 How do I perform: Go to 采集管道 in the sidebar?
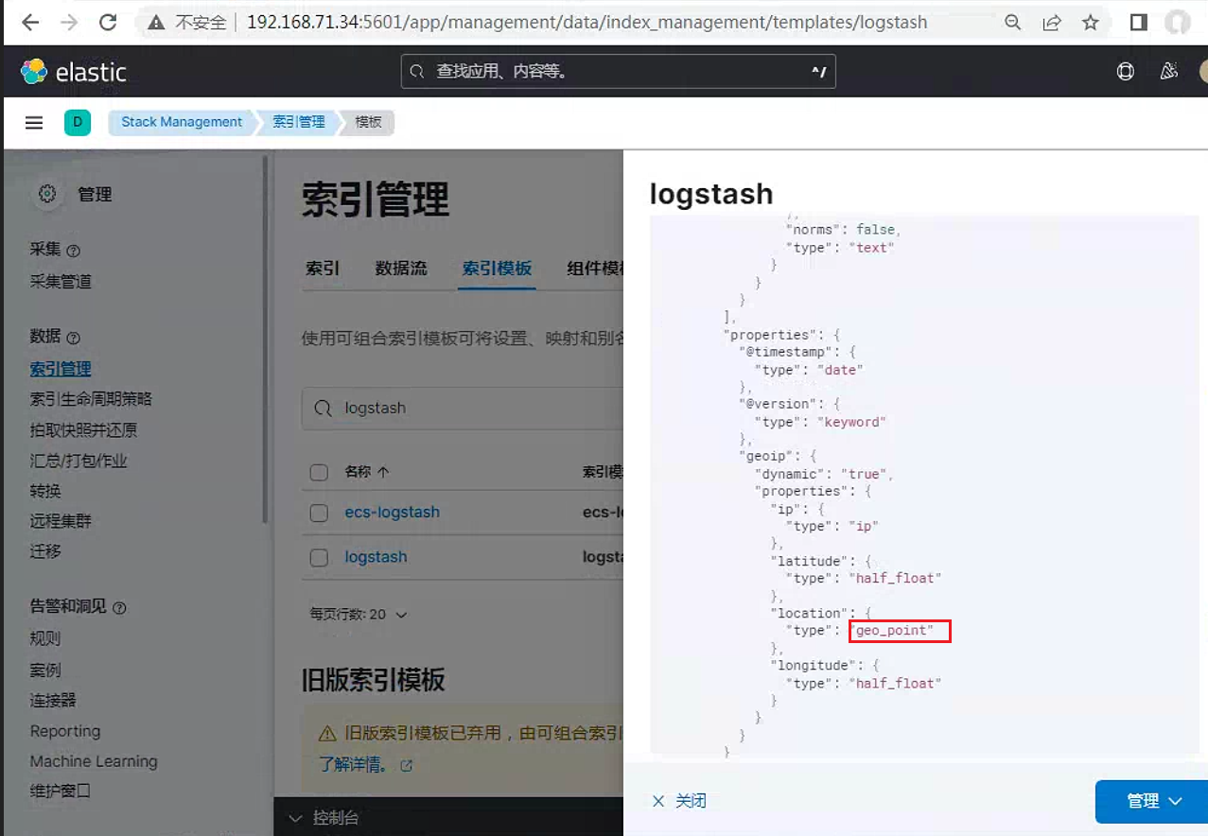click(61, 282)
